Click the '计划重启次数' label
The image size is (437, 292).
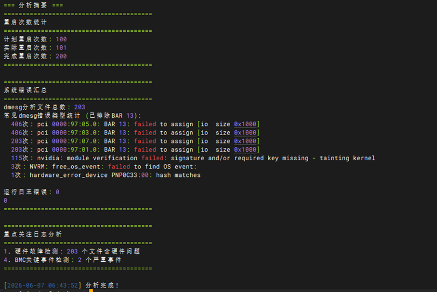(x=25, y=39)
